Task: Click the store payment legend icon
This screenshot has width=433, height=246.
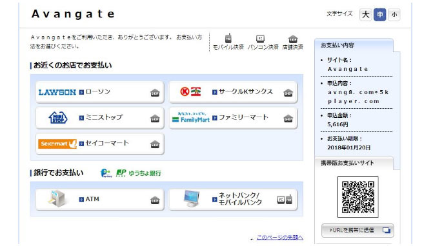Action: [293, 39]
